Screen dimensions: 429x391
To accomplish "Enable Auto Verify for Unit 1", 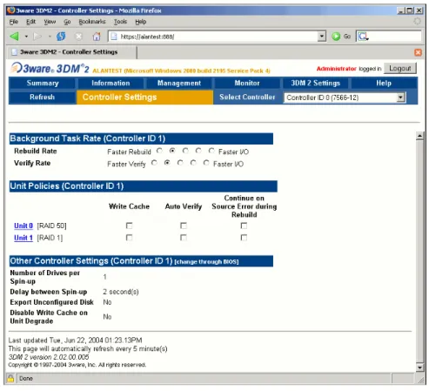I will click(x=184, y=238).
